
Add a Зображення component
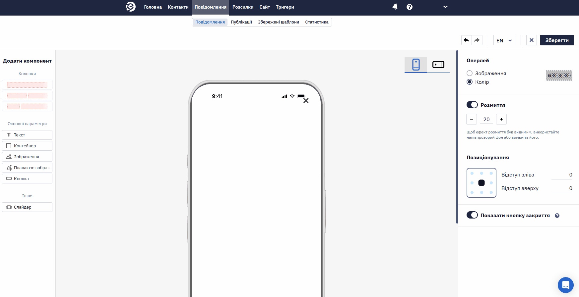pos(27,157)
